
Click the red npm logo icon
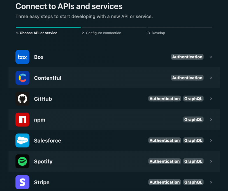(x=22, y=120)
